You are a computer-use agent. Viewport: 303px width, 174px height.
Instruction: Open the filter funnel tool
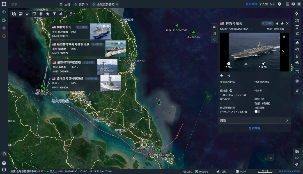(x=54, y=14)
